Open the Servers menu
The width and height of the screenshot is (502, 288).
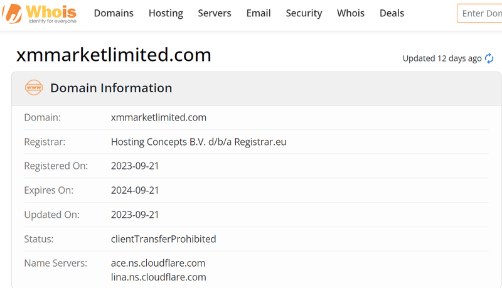coord(215,13)
